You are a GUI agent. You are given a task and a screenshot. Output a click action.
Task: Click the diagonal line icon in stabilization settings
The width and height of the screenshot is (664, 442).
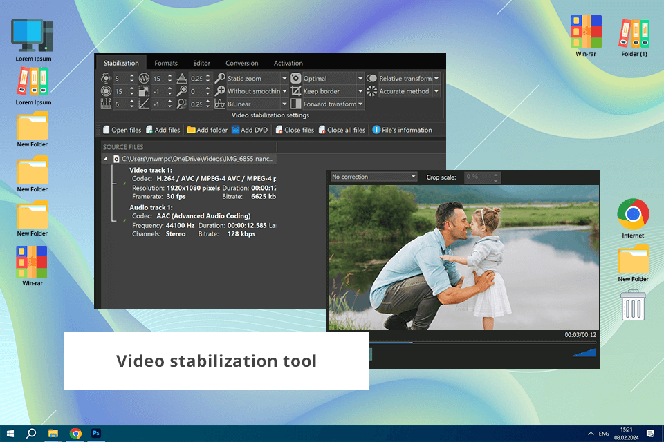[x=144, y=104]
